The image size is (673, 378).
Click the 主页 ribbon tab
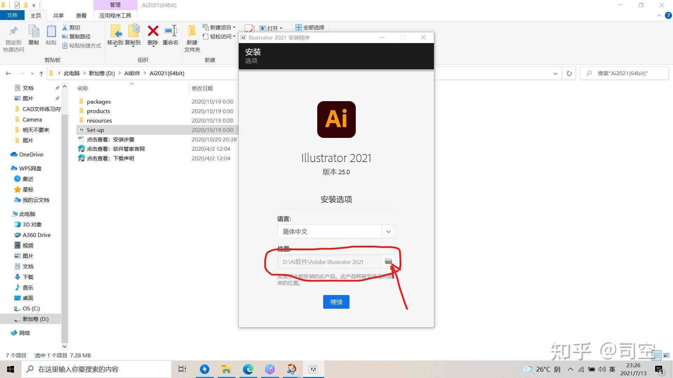[36, 15]
